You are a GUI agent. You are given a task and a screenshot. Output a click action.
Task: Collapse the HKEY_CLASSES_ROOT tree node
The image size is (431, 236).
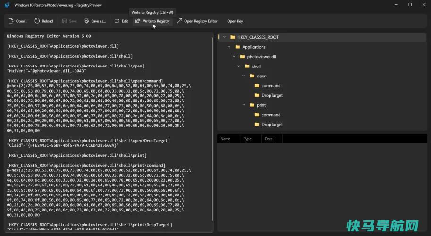[x=224, y=37]
